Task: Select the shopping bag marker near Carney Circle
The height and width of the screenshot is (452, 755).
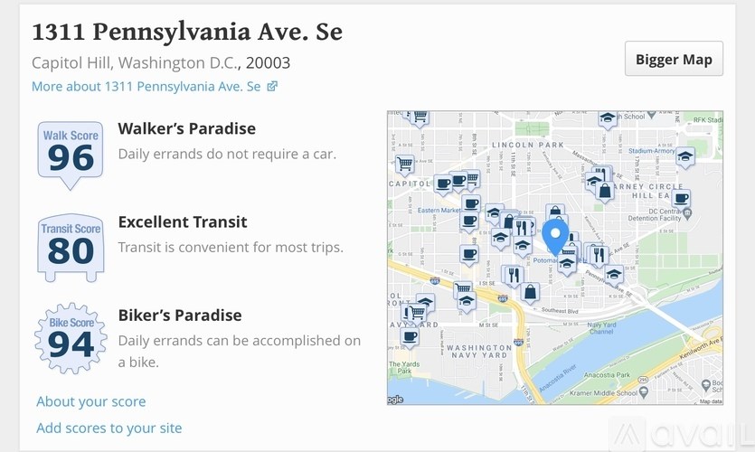Action: pos(604,191)
